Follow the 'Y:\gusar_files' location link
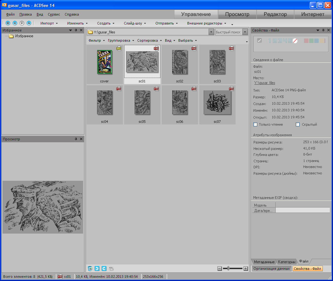The height and width of the screenshot is (281, 333). click(264, 83)
